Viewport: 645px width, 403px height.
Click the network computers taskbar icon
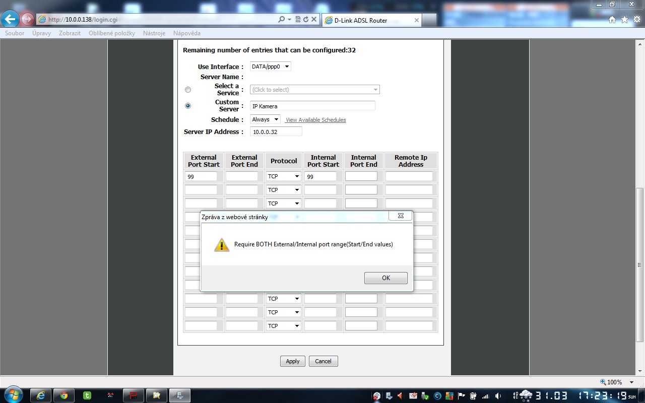click(180, 395)
